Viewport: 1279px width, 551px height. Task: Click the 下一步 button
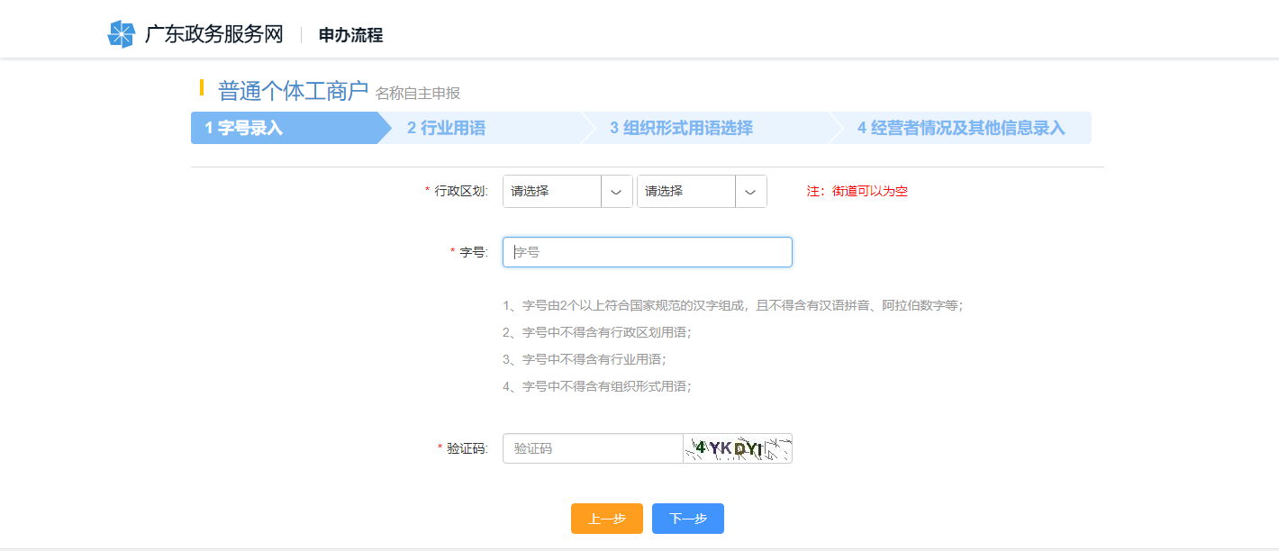click(687, 518)
